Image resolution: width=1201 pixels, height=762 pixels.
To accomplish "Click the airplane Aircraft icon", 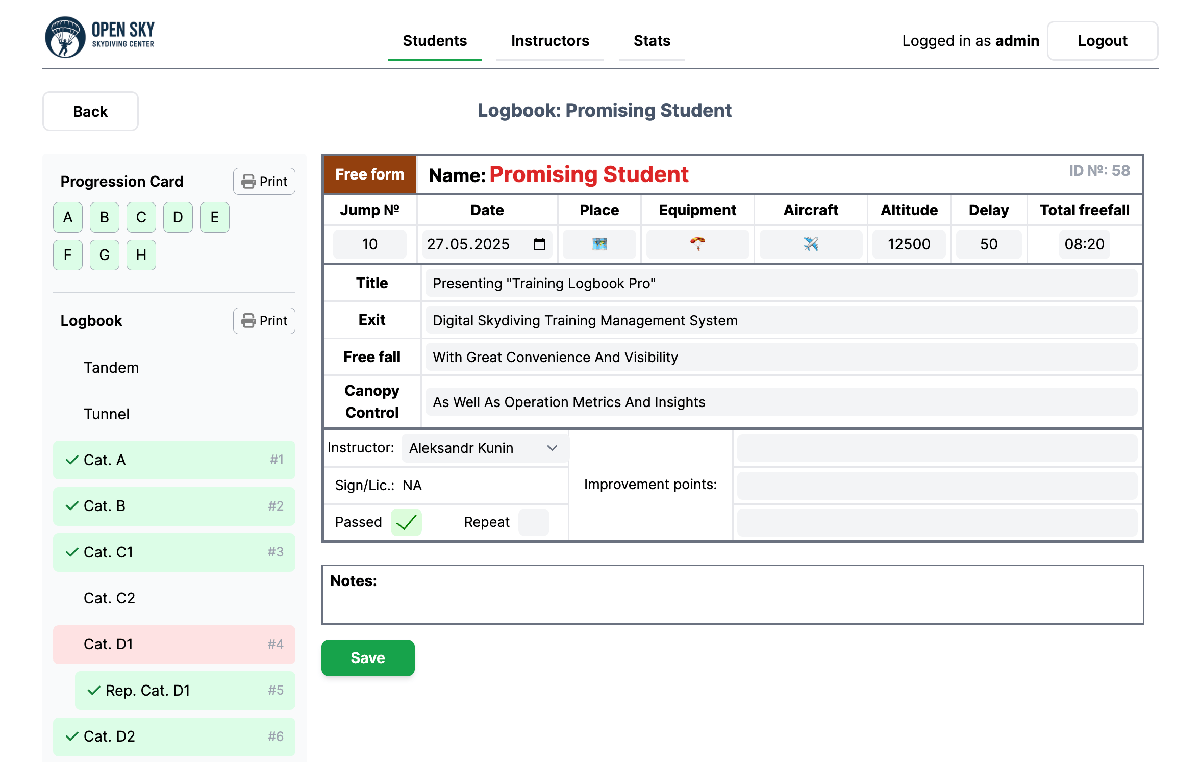I will 811,244.
